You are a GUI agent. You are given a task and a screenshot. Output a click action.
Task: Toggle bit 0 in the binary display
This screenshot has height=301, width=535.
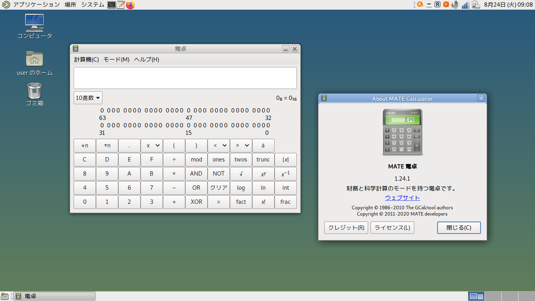click(268, 125)
